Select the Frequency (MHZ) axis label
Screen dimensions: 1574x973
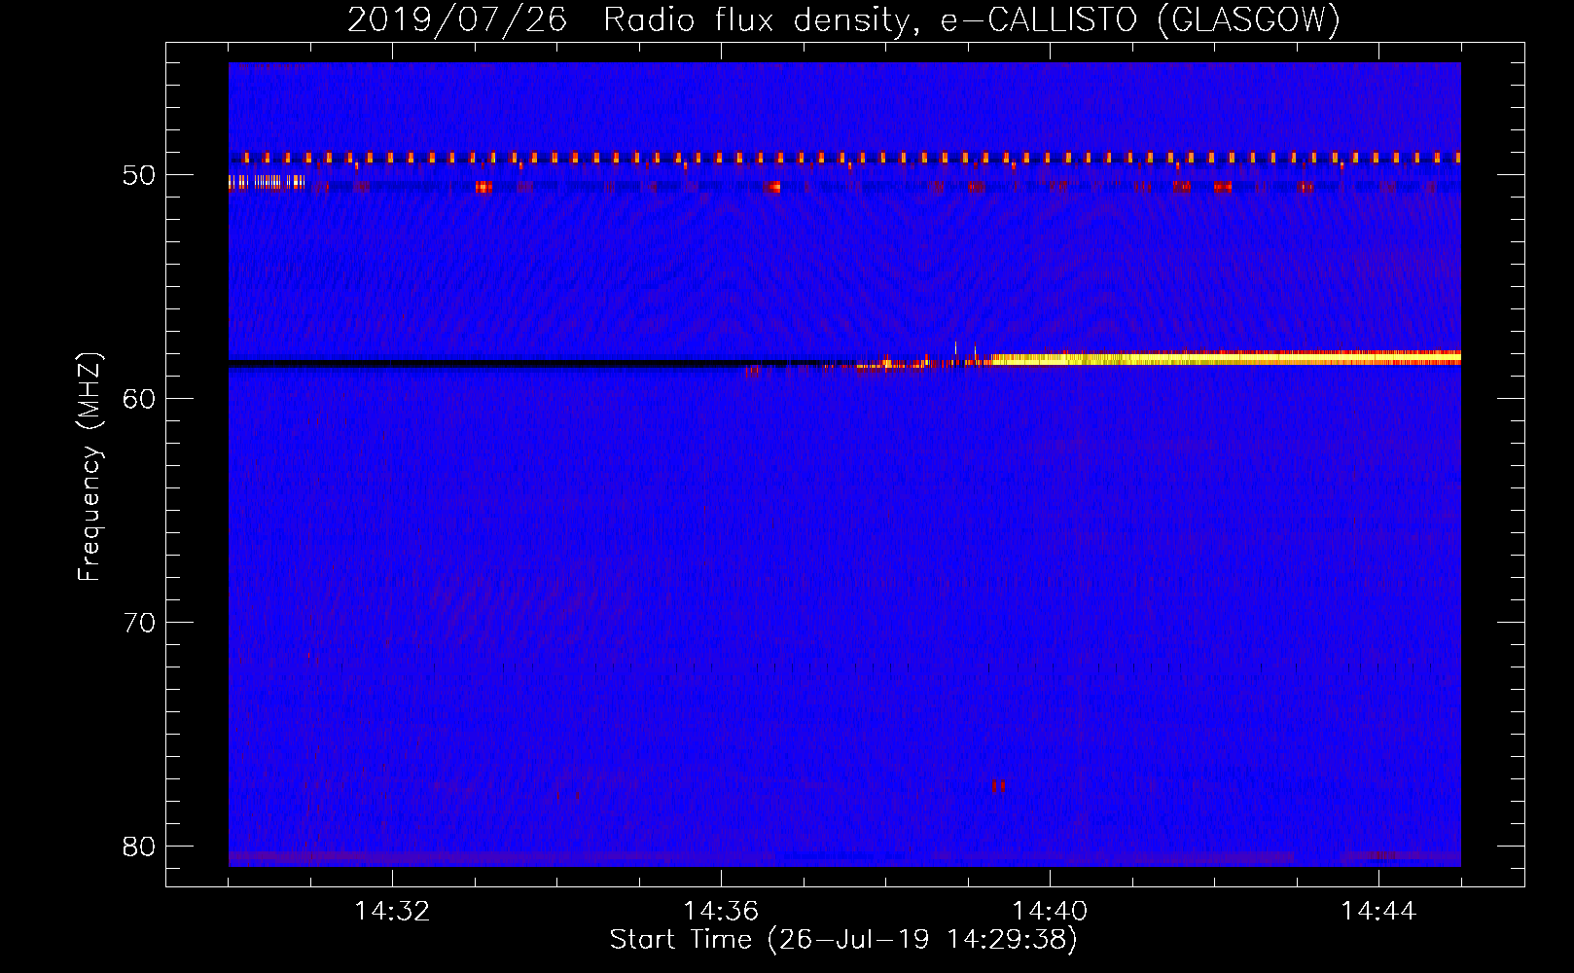click(89, 467)
